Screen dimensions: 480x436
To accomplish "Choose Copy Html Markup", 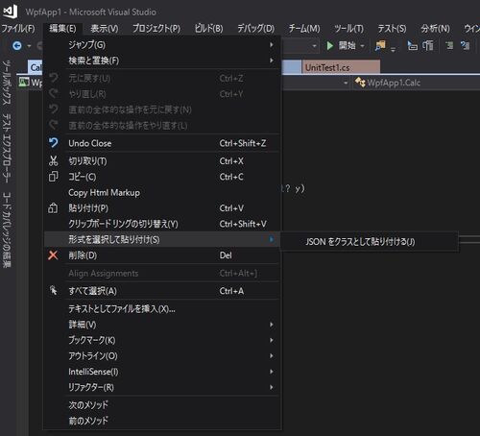I will [162, 192].
